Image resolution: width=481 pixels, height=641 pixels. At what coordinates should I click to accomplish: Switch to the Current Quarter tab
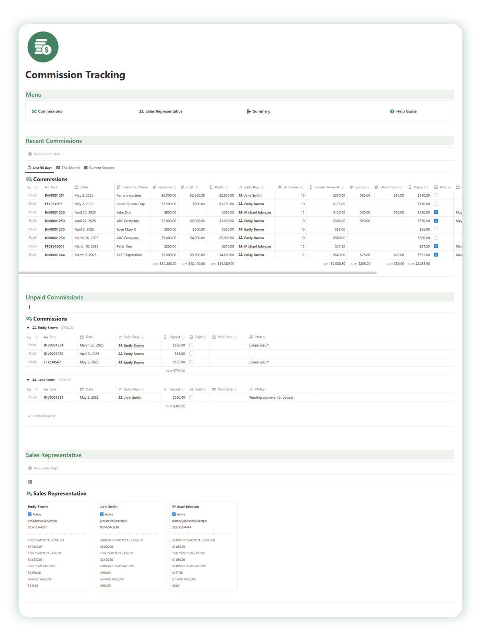(x=99, y=168)
